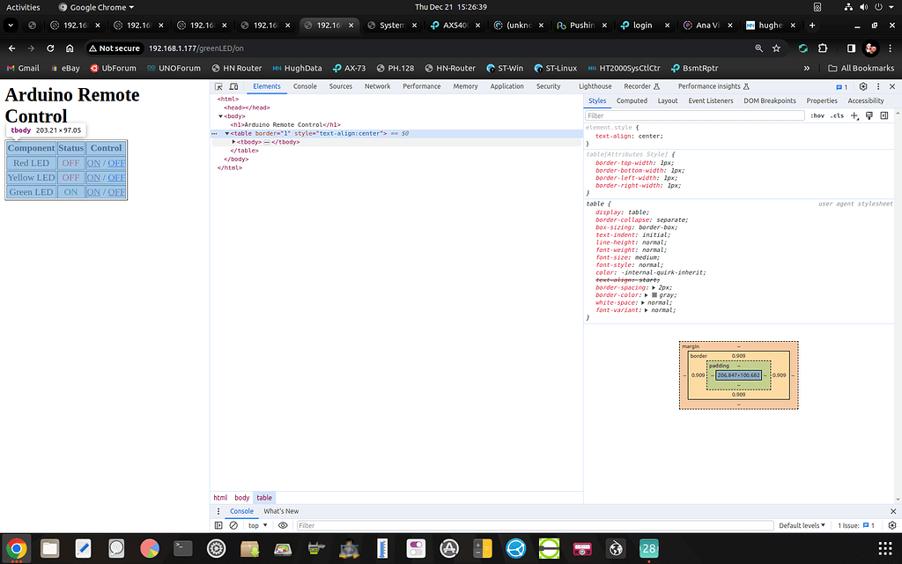Create a live expression with the eye icon
The height and width of the screenshot is (564, 902).
[x=283, y=524]
